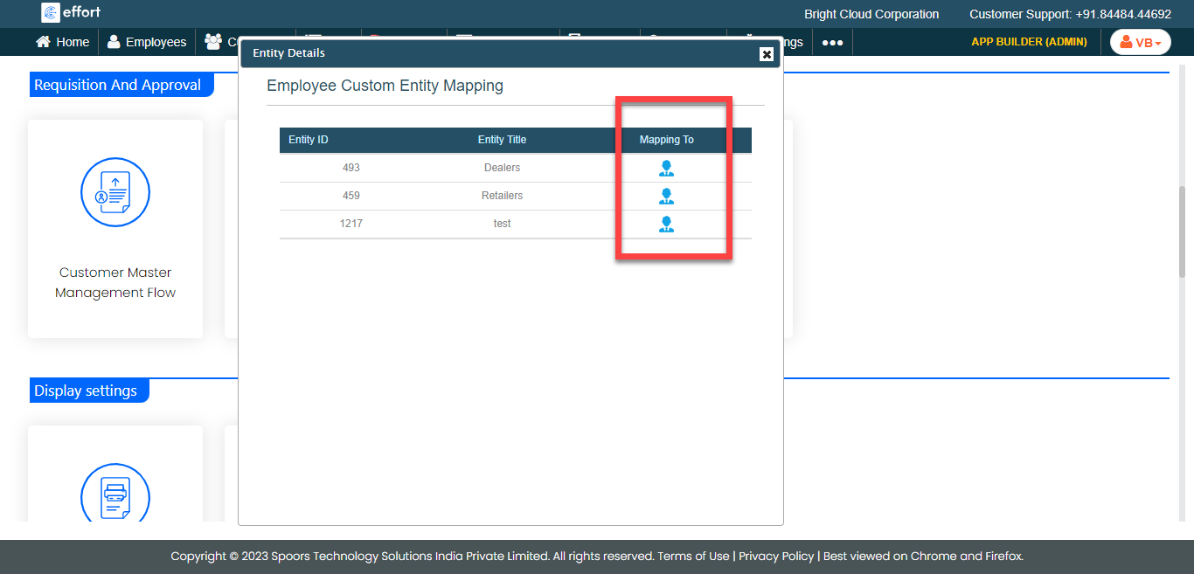Click the mapping icon for Dealers

click(x=666, y=169)
